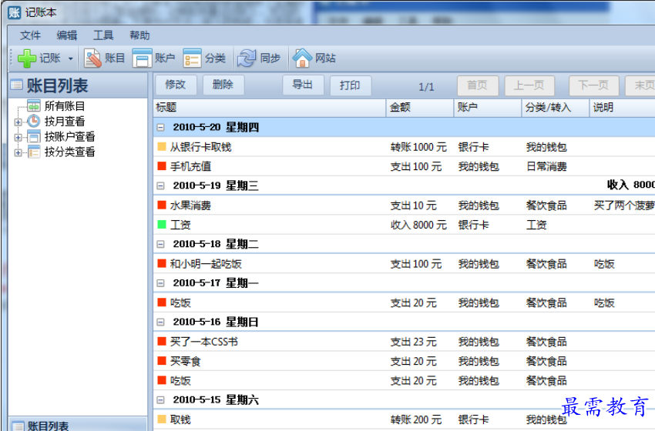
Task: Click the 修改 button
Action: [176, 85]
